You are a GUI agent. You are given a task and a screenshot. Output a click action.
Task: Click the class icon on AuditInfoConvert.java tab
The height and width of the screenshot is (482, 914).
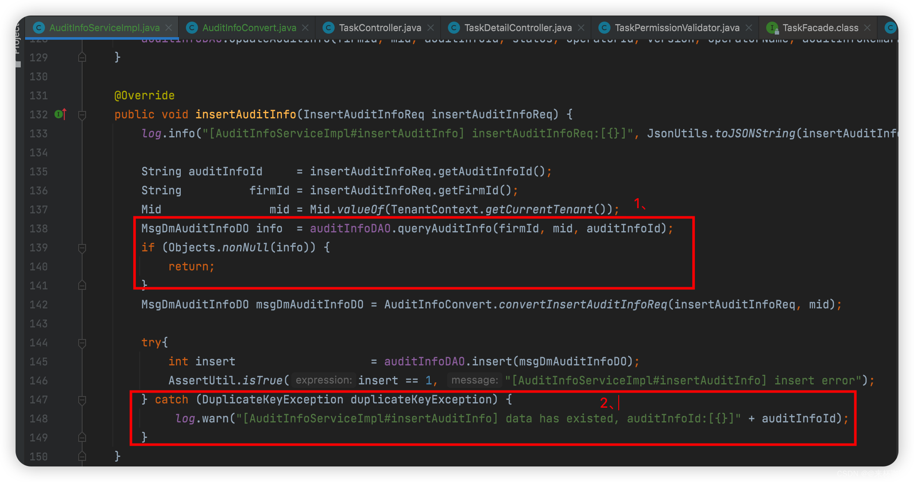pyautogui.click(x=192, y=28)
